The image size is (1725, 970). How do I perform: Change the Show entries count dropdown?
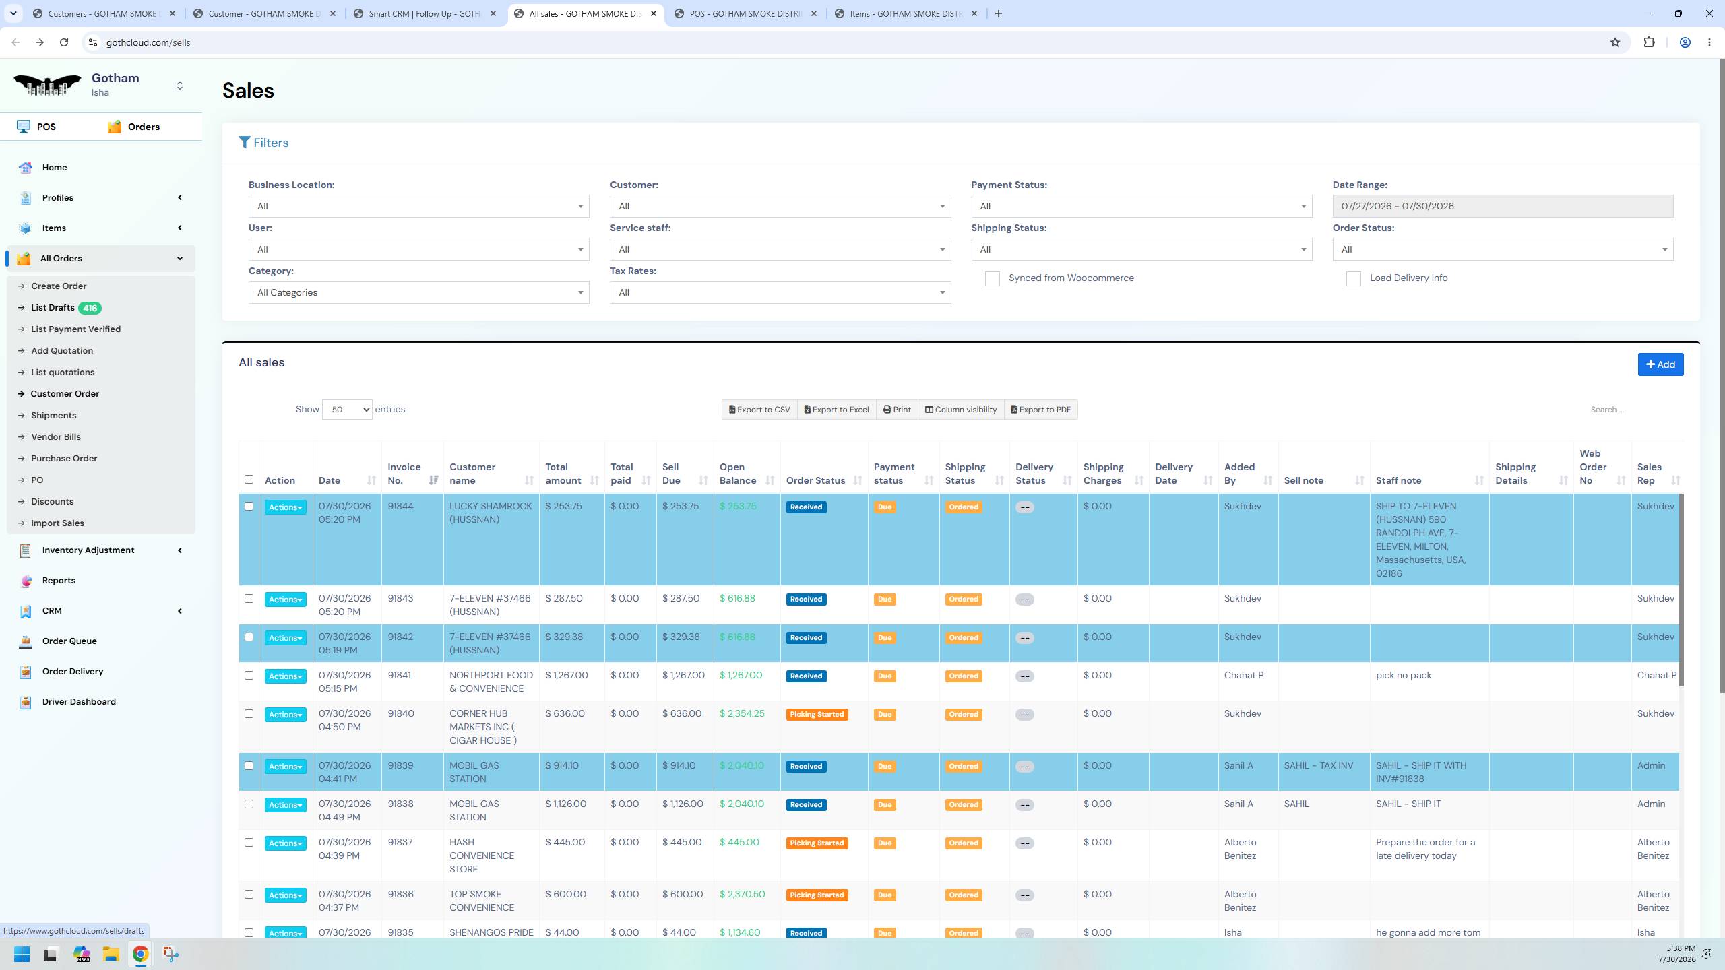(x=347, y=410)
